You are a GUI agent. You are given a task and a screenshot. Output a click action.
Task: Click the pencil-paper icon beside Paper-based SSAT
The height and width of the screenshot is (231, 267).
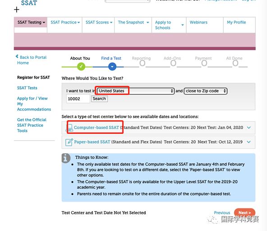coord(69,142)
